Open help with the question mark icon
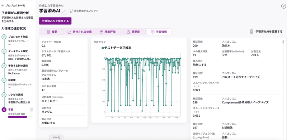Viewport: 287px width, 140px height. click(283, 6)
